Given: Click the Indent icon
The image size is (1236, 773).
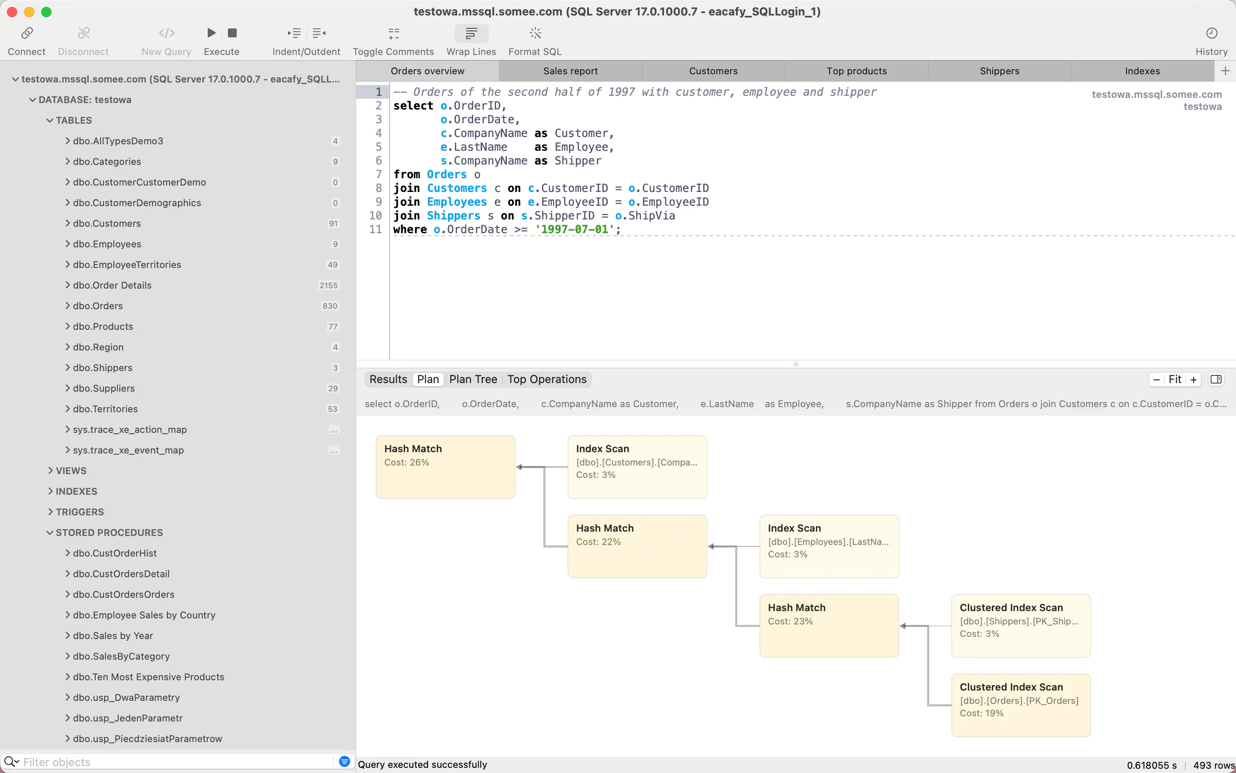Looking at the screenshot, I should (x=294, y=33).
